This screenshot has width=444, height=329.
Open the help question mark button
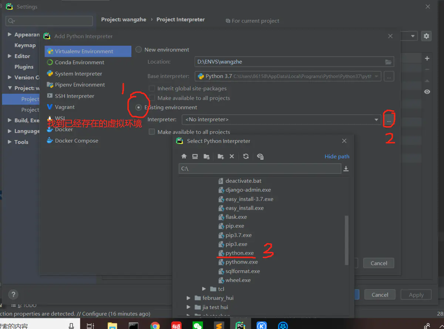pyautogui.click(x=13, y=294)
